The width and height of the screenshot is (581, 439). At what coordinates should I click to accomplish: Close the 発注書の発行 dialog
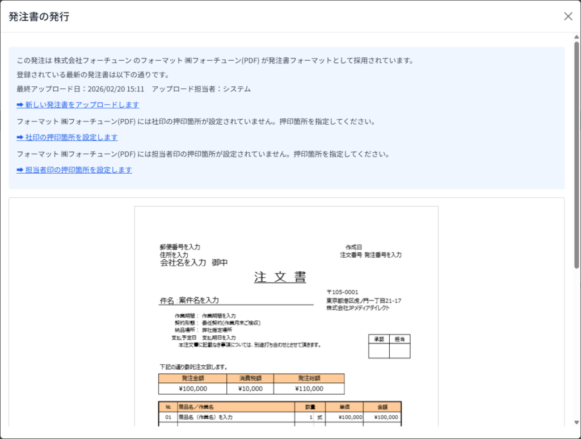[568, 16]
